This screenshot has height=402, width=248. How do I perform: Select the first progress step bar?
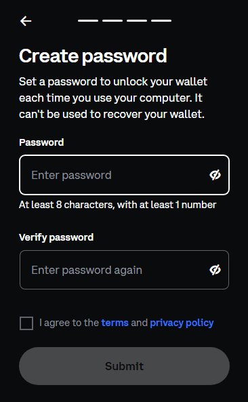tap(88, 20)
